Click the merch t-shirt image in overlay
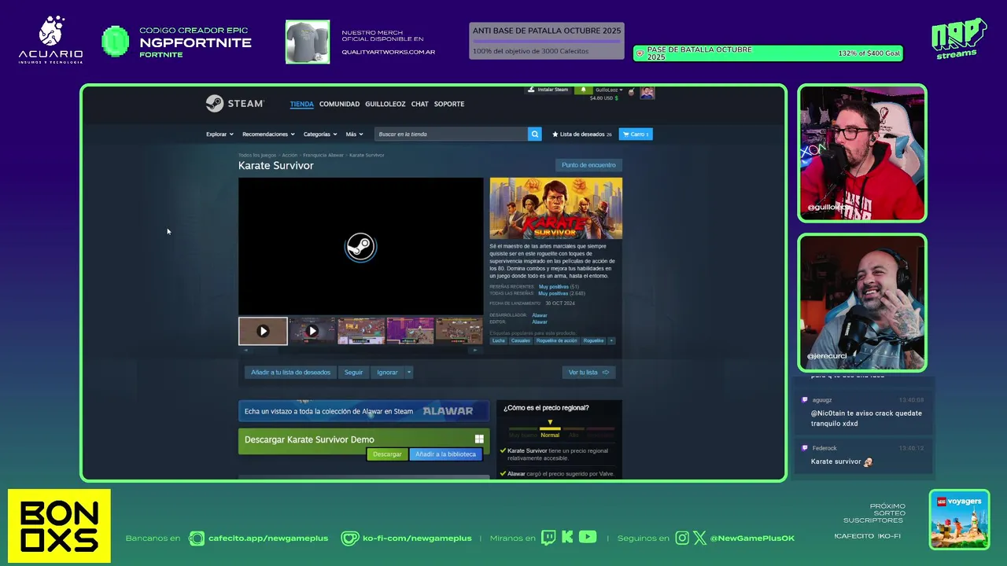 click(x=308, y=42)
